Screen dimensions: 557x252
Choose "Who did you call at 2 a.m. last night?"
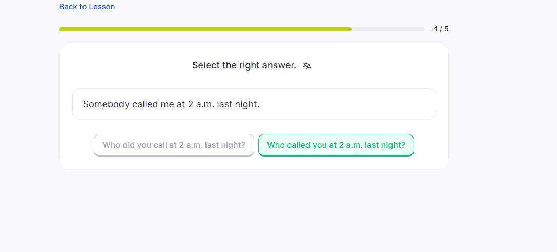point(174,145)
